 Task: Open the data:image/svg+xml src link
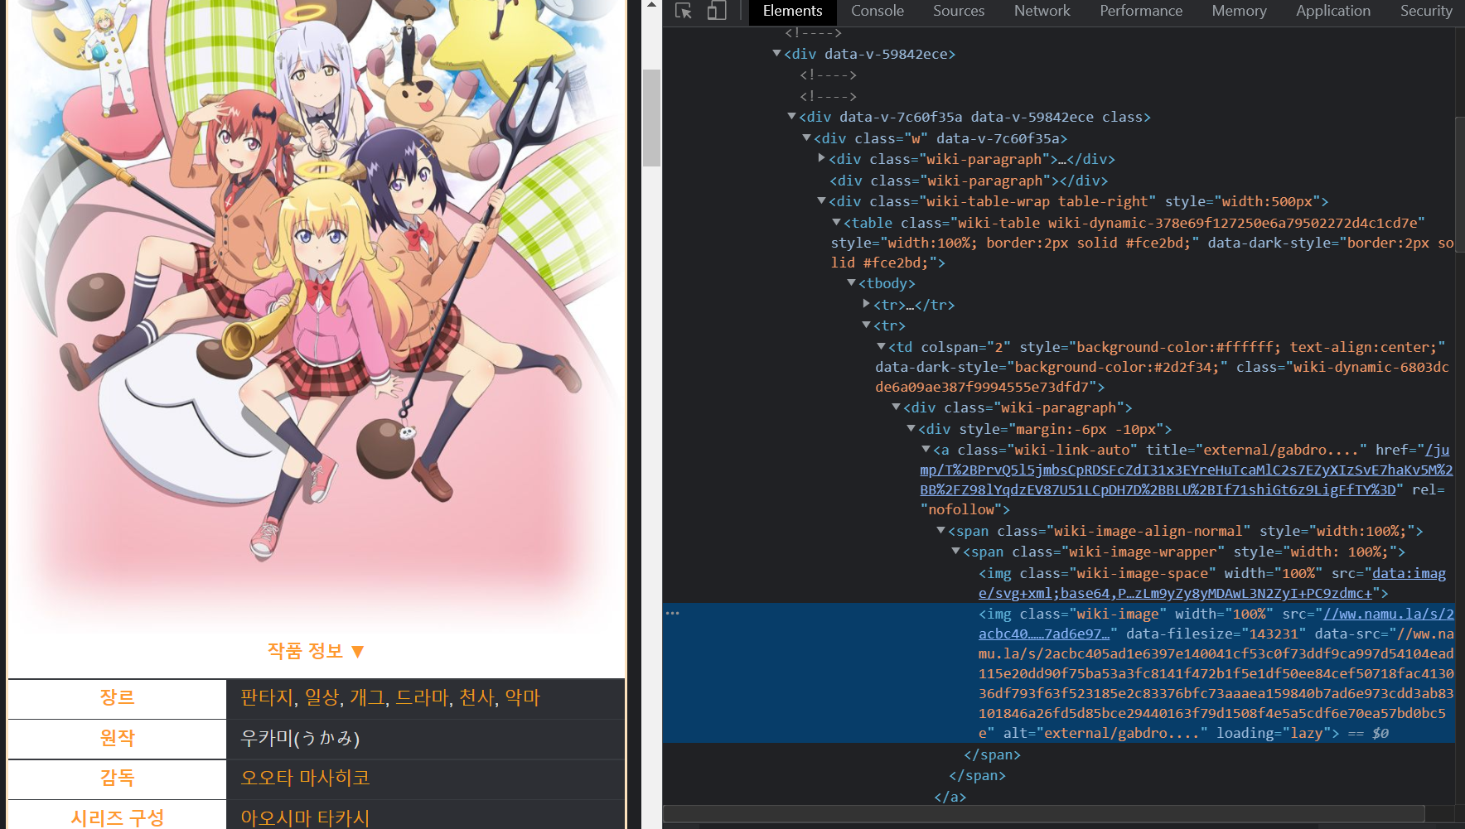(1212, 583)
